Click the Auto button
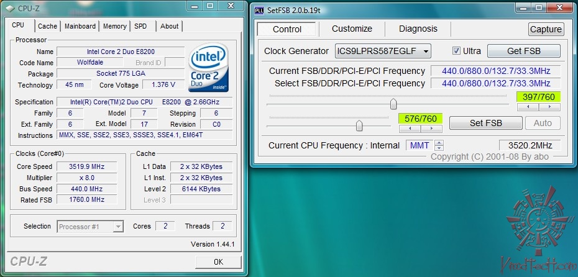The height and width of the screenshot is (277, 578). click(543, 123)
